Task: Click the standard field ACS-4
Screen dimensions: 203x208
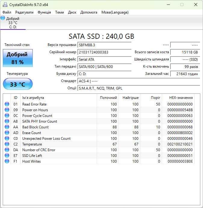Action: [139, 81]
